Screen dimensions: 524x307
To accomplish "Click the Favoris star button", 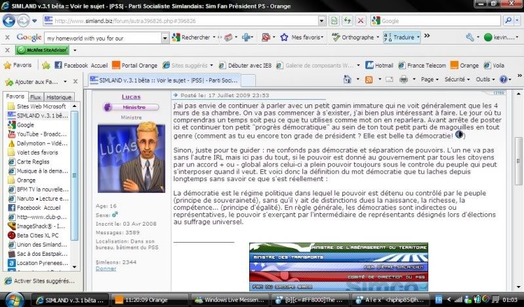I will pos(17,65).
